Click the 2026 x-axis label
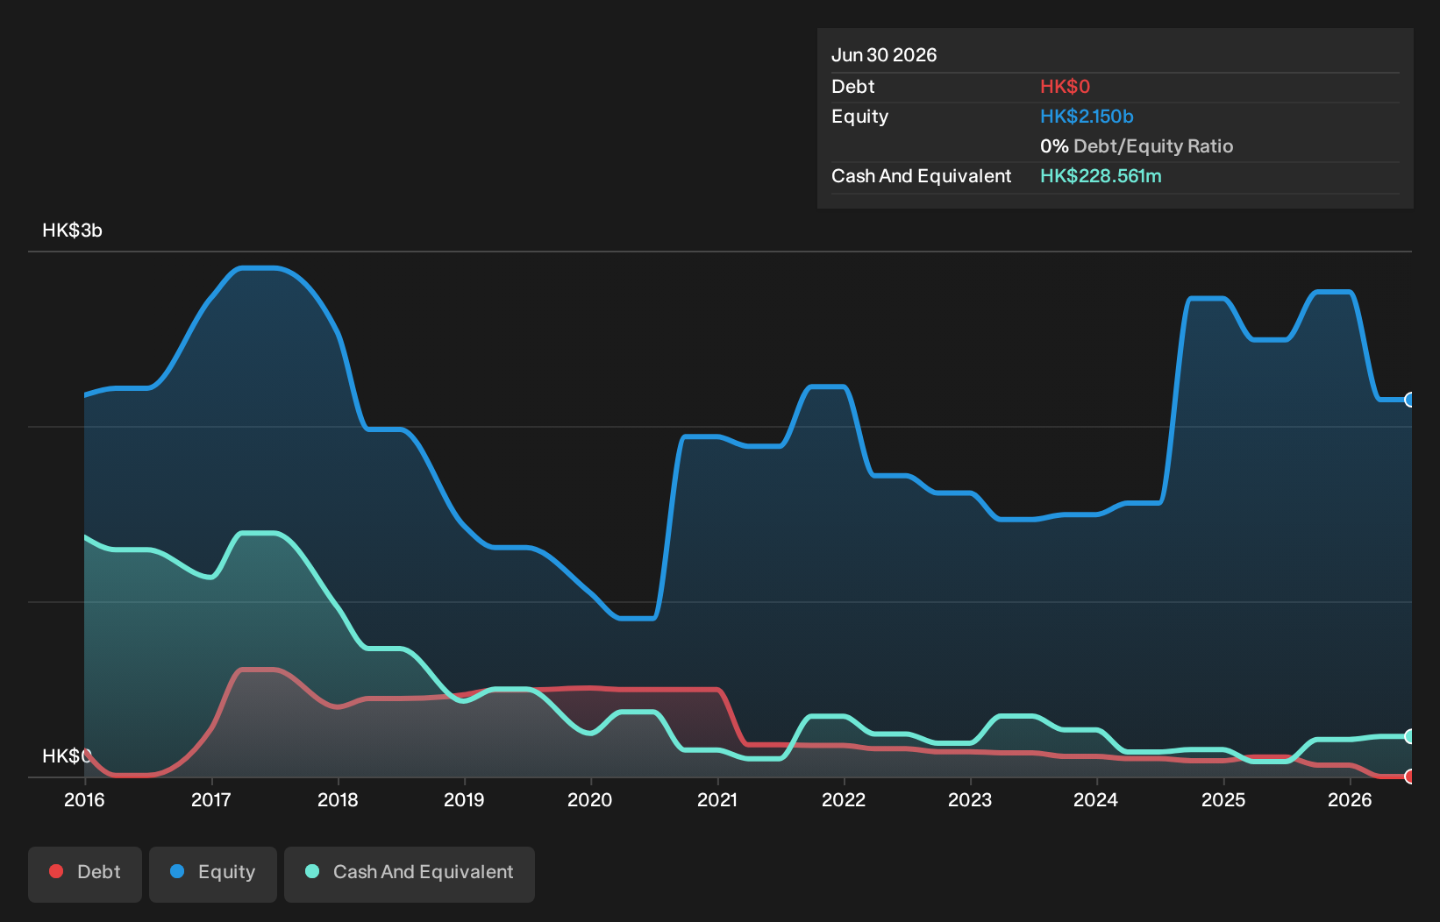Screen dimensions: 1440x922 (x=1350, y=799)
